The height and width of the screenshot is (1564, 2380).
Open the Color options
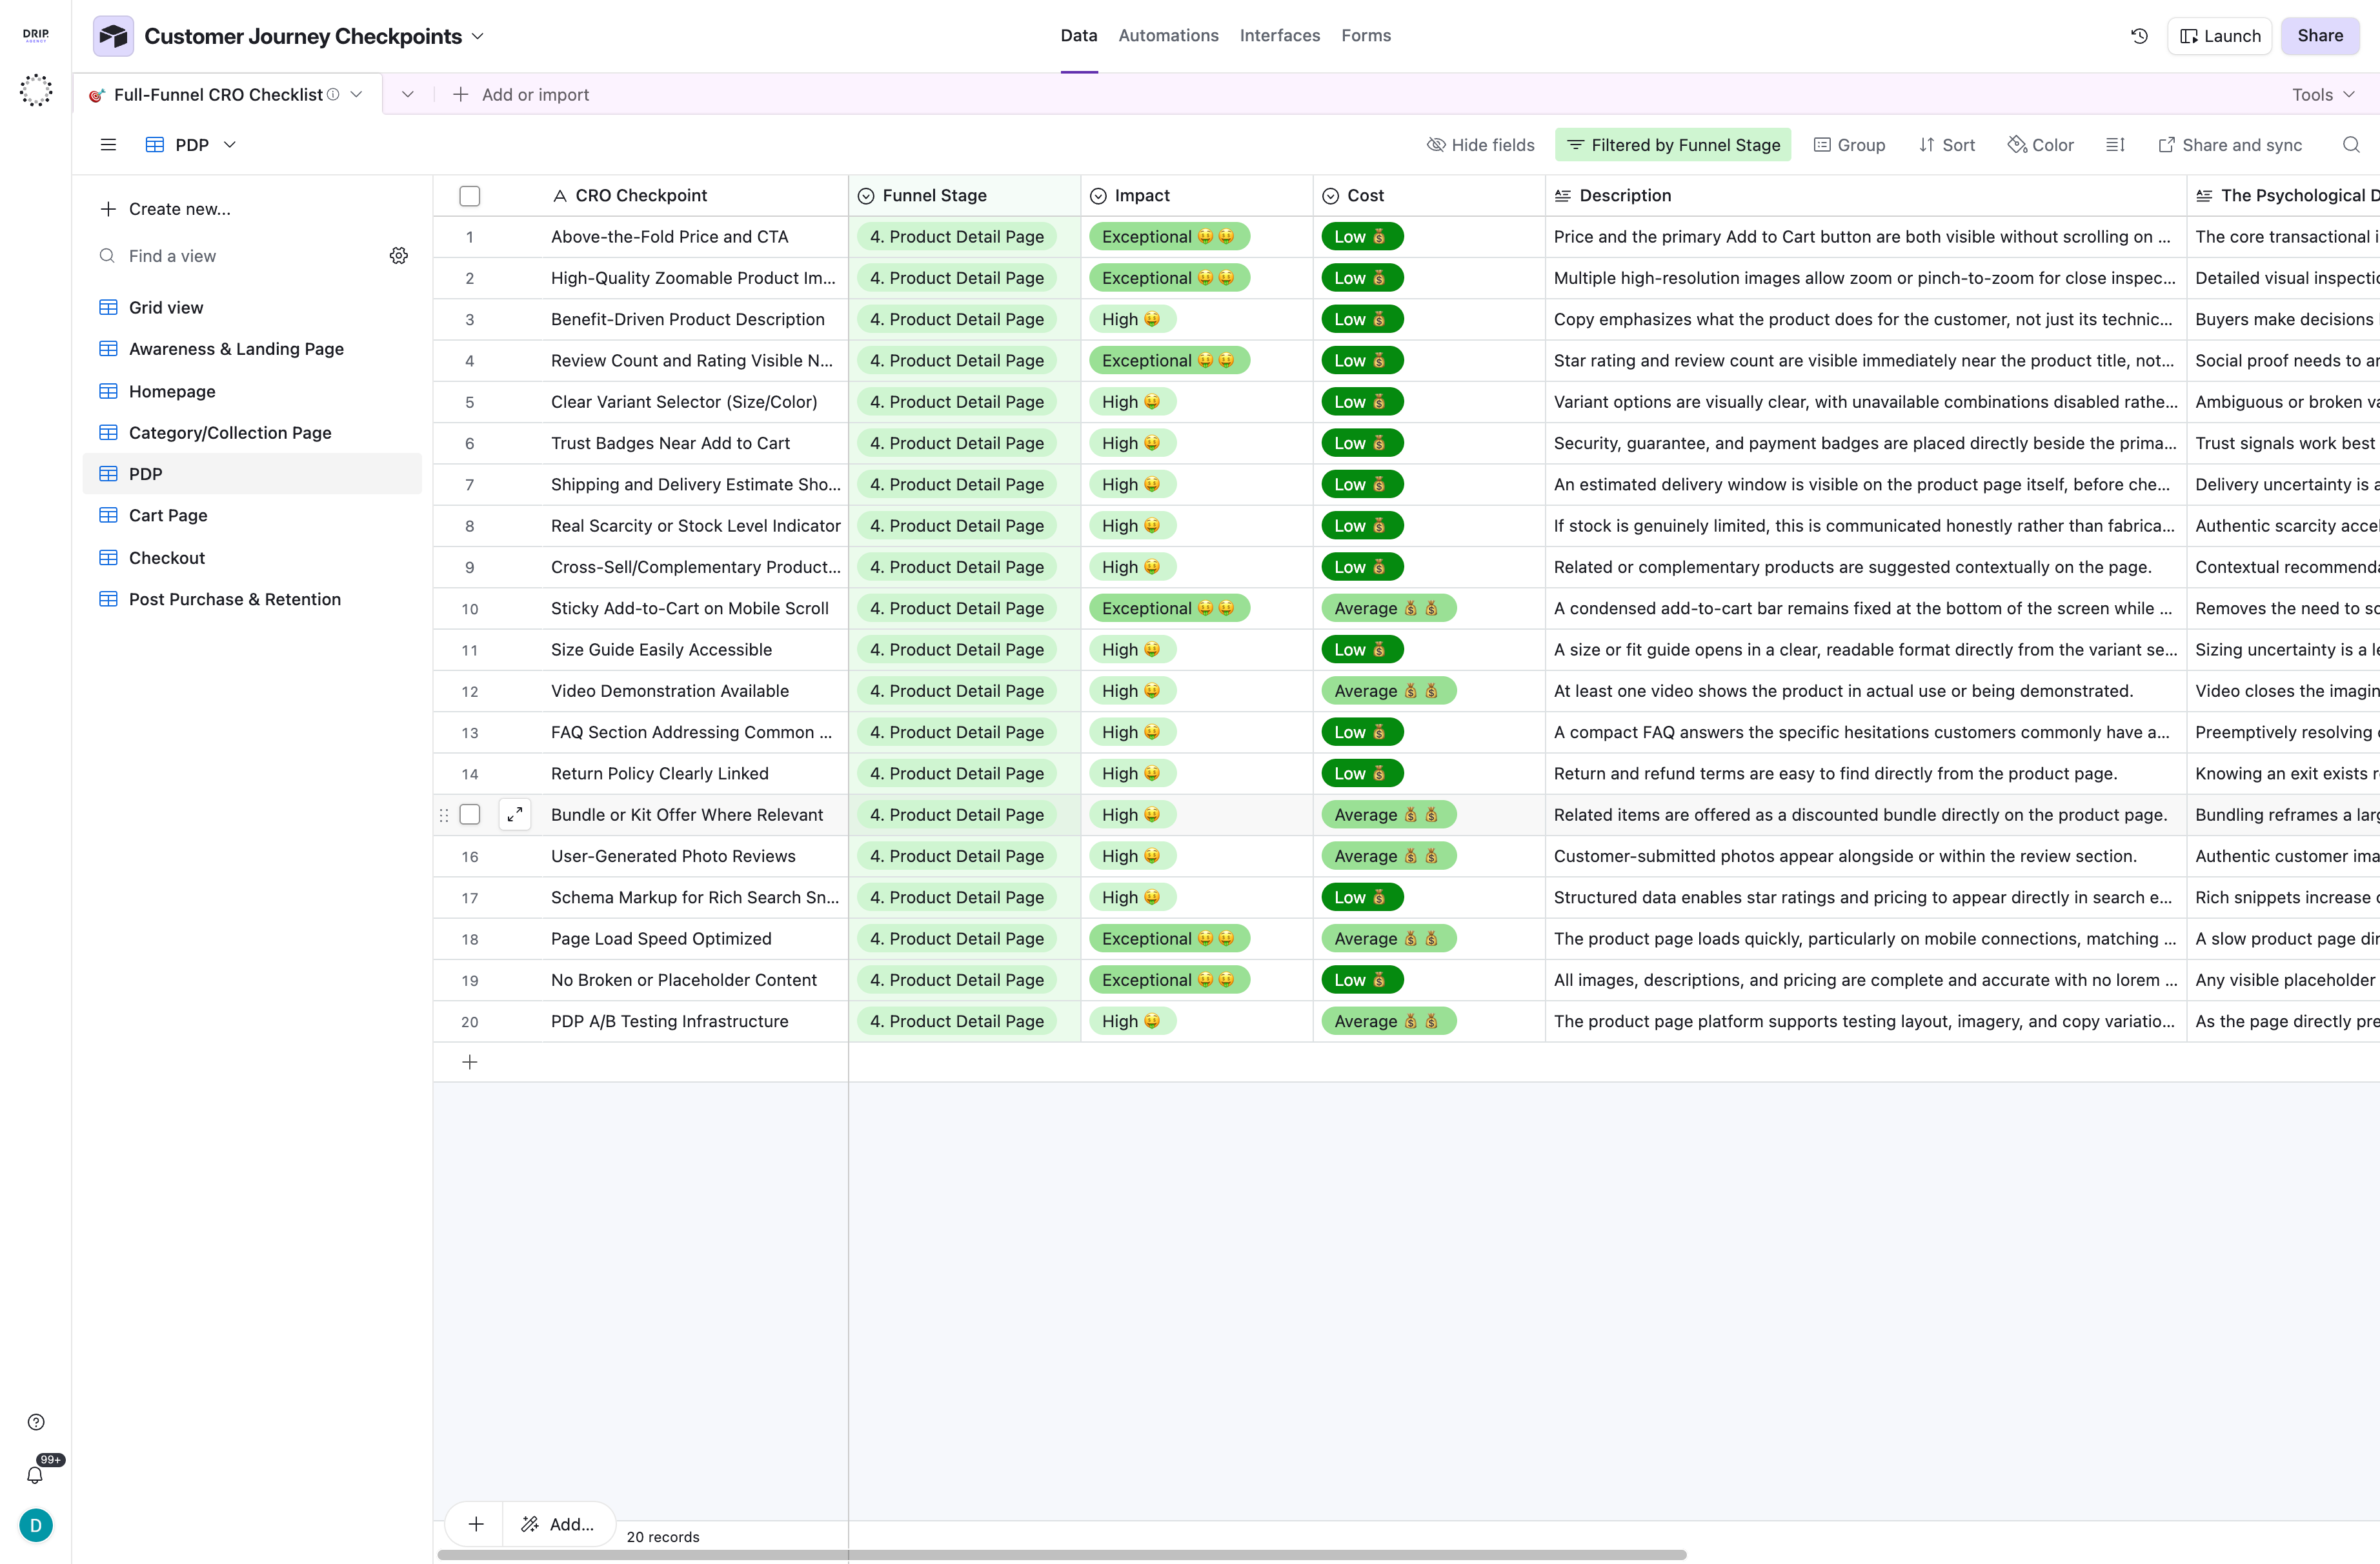click(x=2040, y=145)
